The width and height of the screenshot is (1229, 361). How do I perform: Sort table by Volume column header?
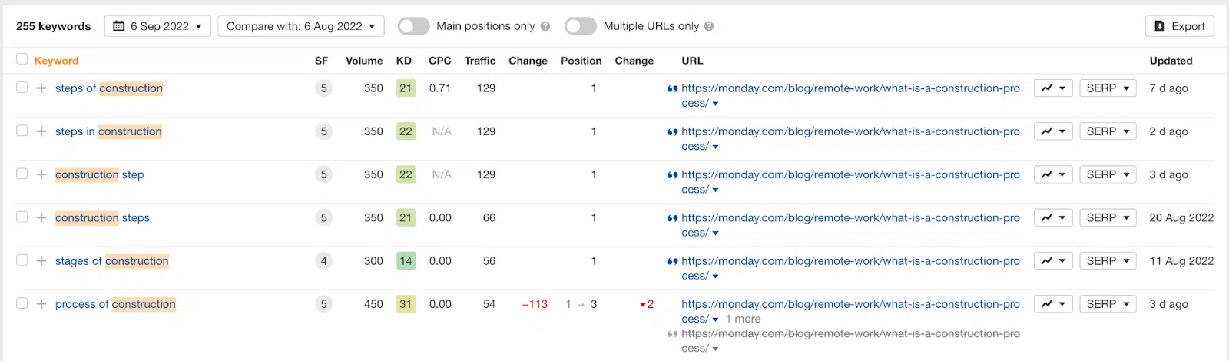(364, 61)
